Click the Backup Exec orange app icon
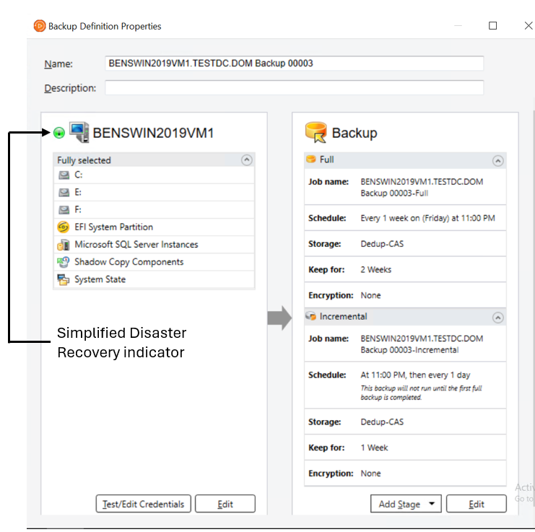The height and width of the screenshot is (532, 535). pos(40,26)
